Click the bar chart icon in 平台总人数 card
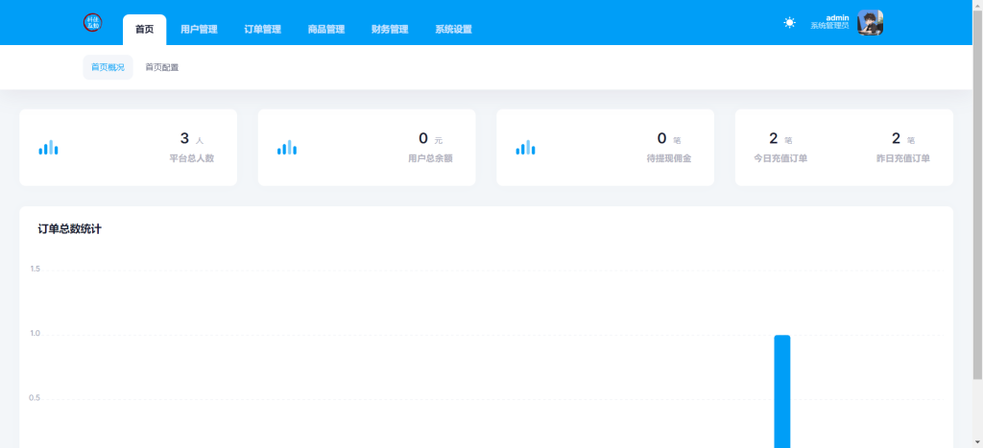The image size is (983, 448). pos(48,148)
